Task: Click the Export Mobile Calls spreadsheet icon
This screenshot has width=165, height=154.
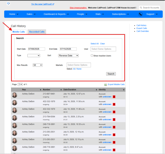Action: [106, 84]
